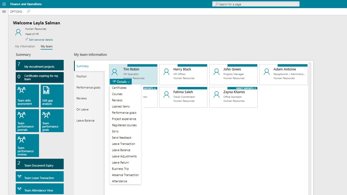The height and width of the screenshot is (195, 347).
Task: Switch to the My information tab
Action: [25, 46]
